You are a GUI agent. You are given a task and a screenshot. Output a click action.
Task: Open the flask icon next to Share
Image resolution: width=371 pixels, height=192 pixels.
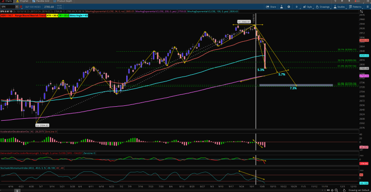point(282,7)
